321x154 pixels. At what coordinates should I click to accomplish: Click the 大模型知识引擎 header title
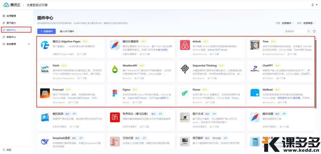(37, 5)
